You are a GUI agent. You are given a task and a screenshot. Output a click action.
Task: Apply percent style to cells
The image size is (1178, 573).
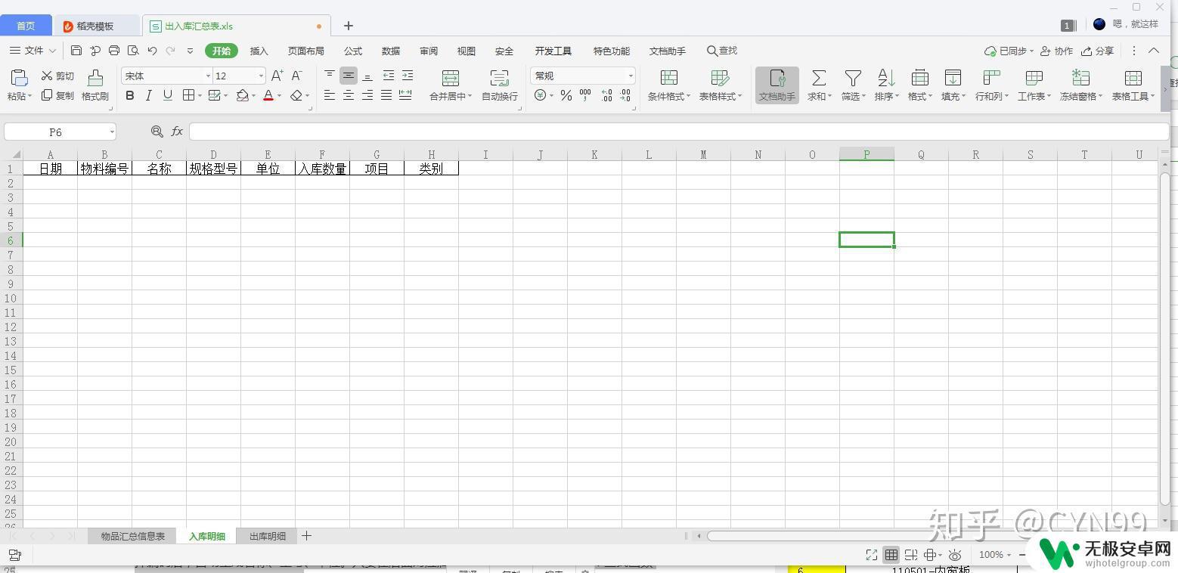566,95
